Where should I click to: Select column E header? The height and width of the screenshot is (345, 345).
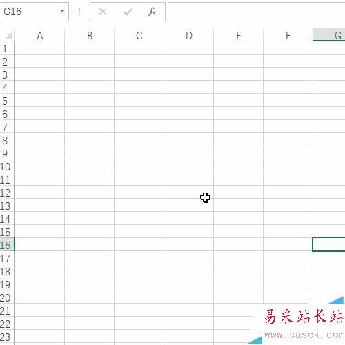(239, 35)
